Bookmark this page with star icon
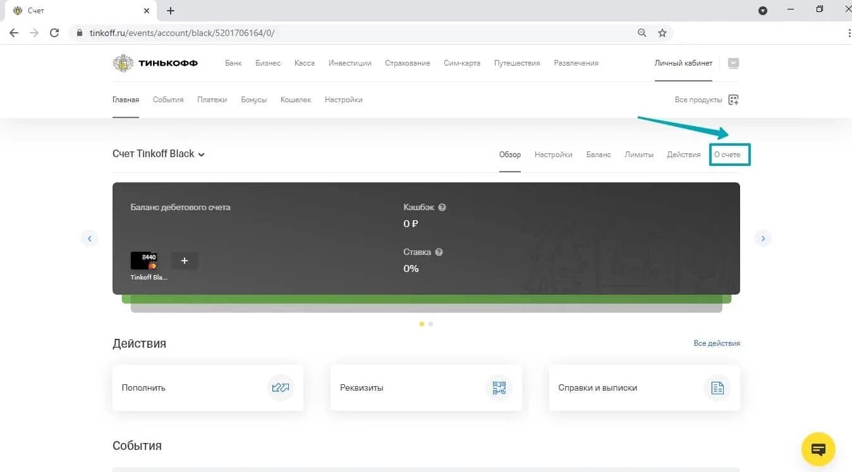 (x=662, y=33)
